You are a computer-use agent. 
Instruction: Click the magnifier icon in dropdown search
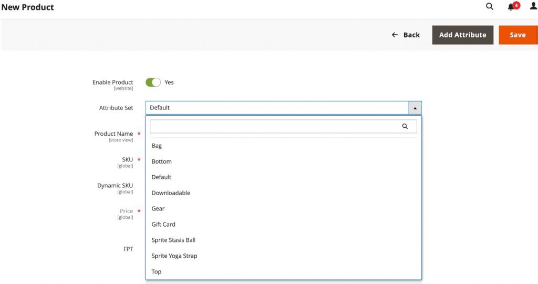coord(405,126)
